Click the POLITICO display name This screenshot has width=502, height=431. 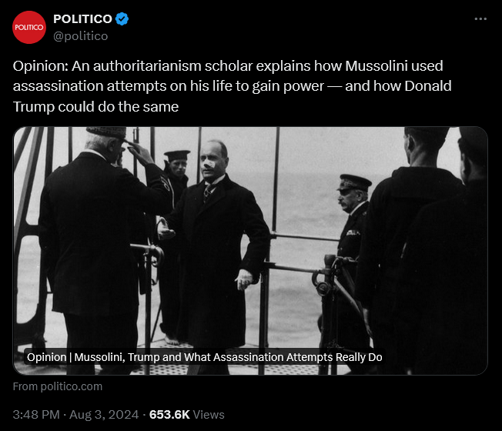(82, 19)
